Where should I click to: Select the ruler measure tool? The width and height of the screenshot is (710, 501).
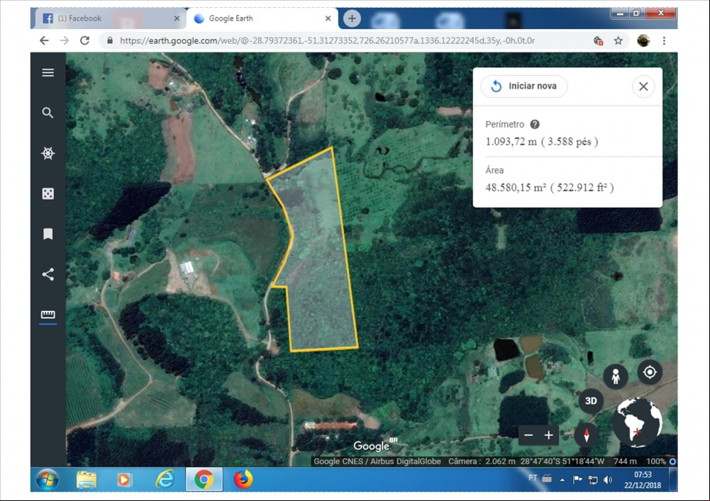pyautogui.click(x=48, y=315)
